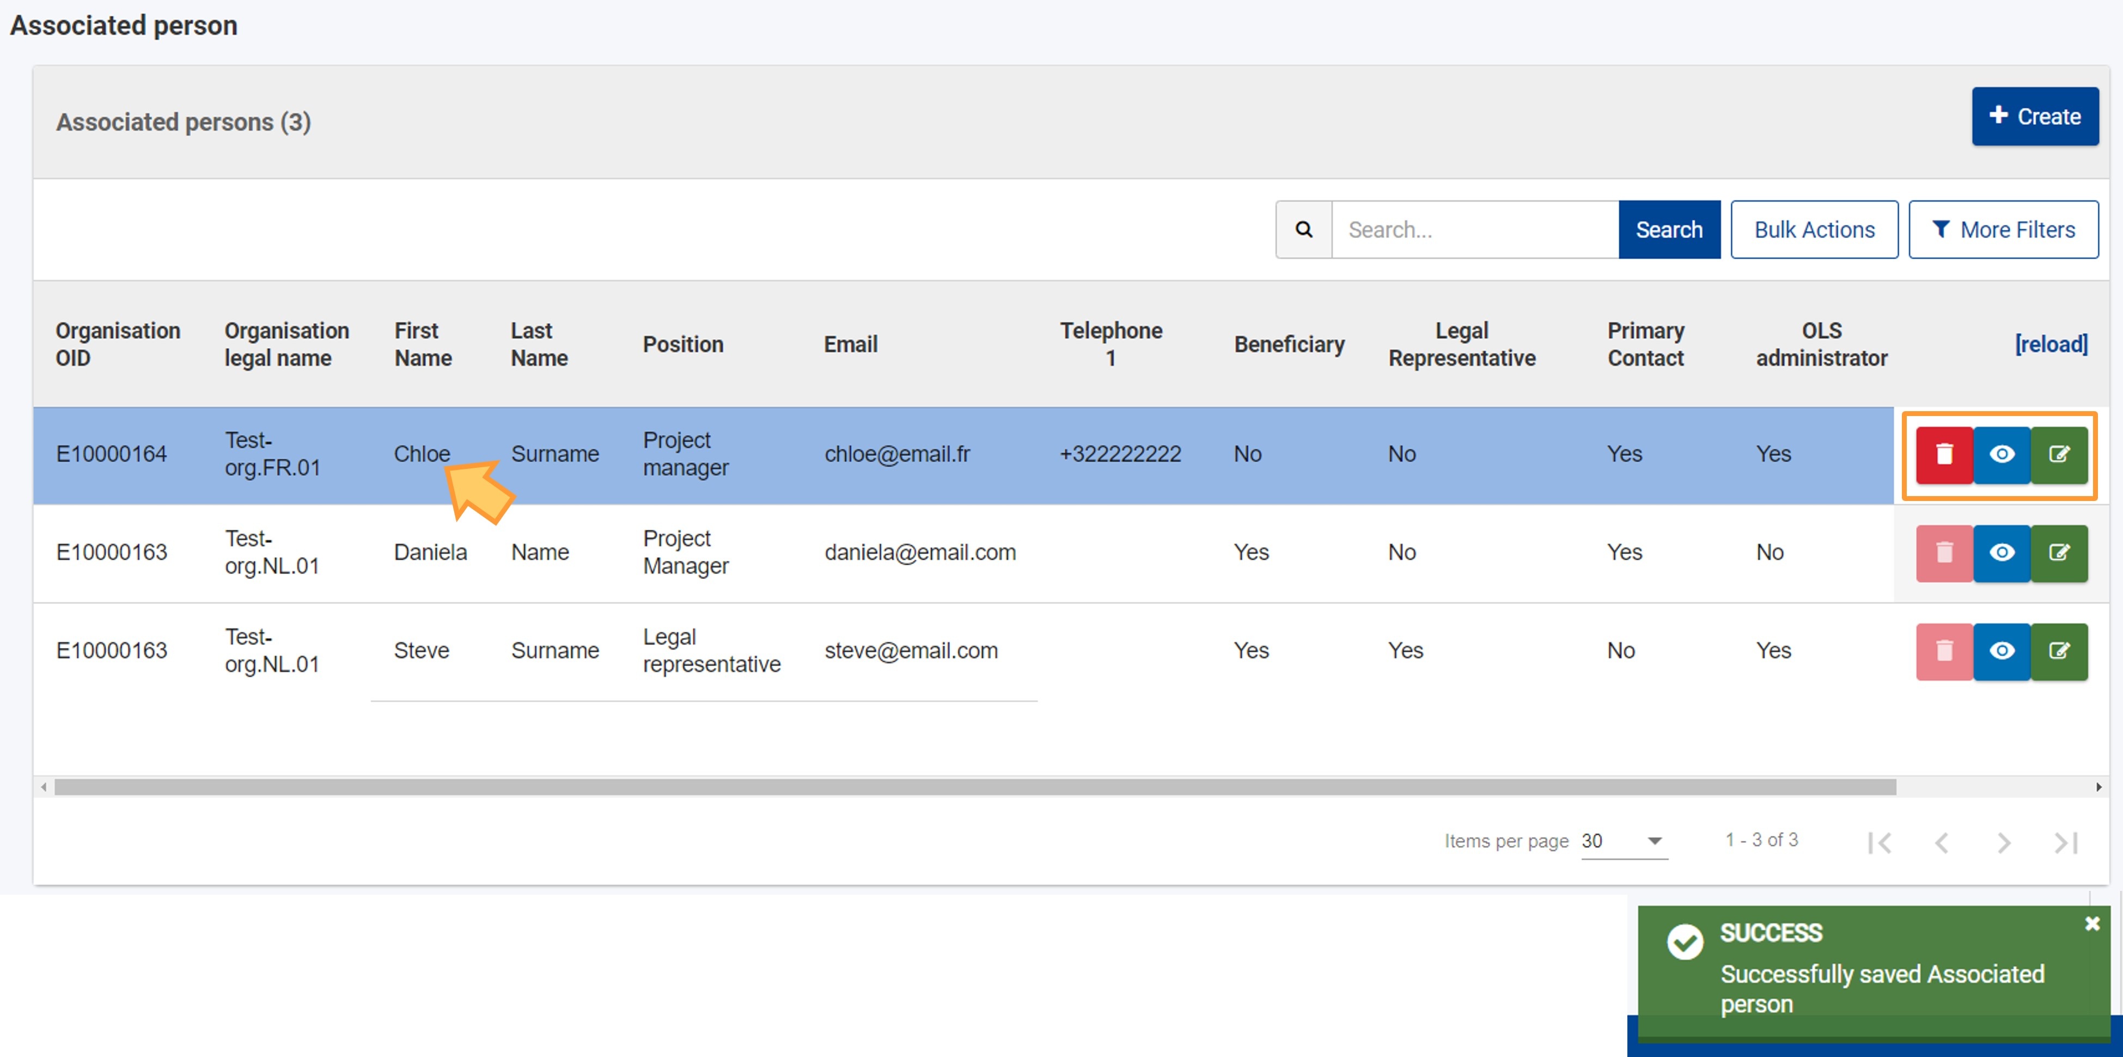Go to last page of results
Image resolution: width=2123 pixels, height=1057 pixels.
point(2066,842)
